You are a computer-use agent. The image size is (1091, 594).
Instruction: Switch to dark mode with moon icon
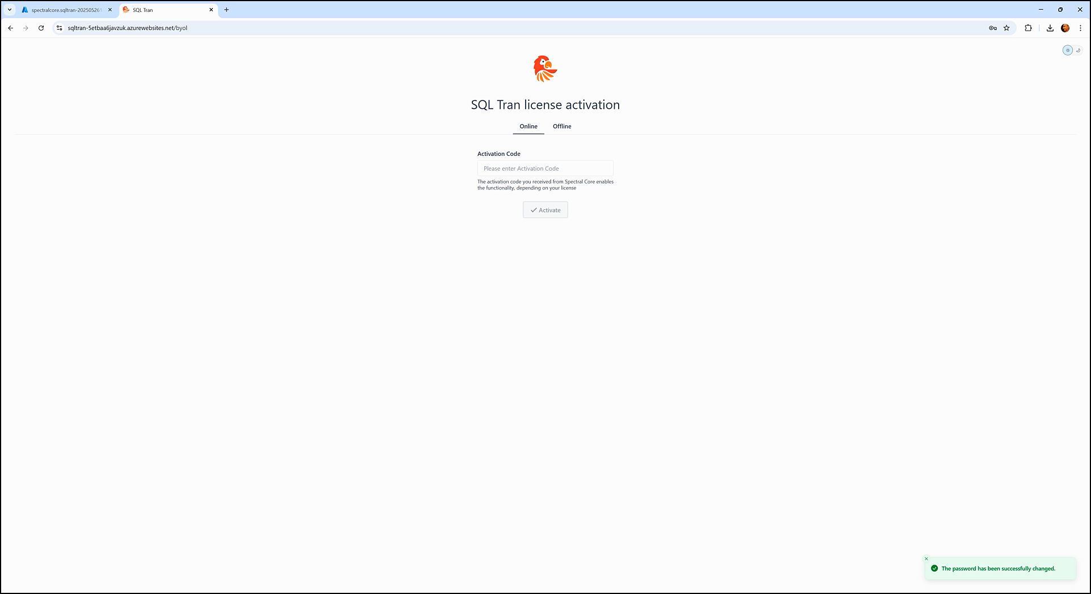[1078, 50]
